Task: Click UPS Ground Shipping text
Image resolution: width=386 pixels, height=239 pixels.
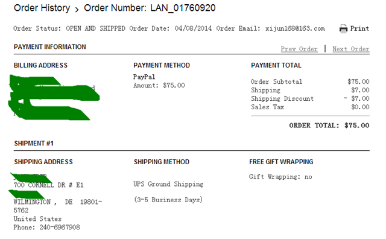Action: click(168, 184)
